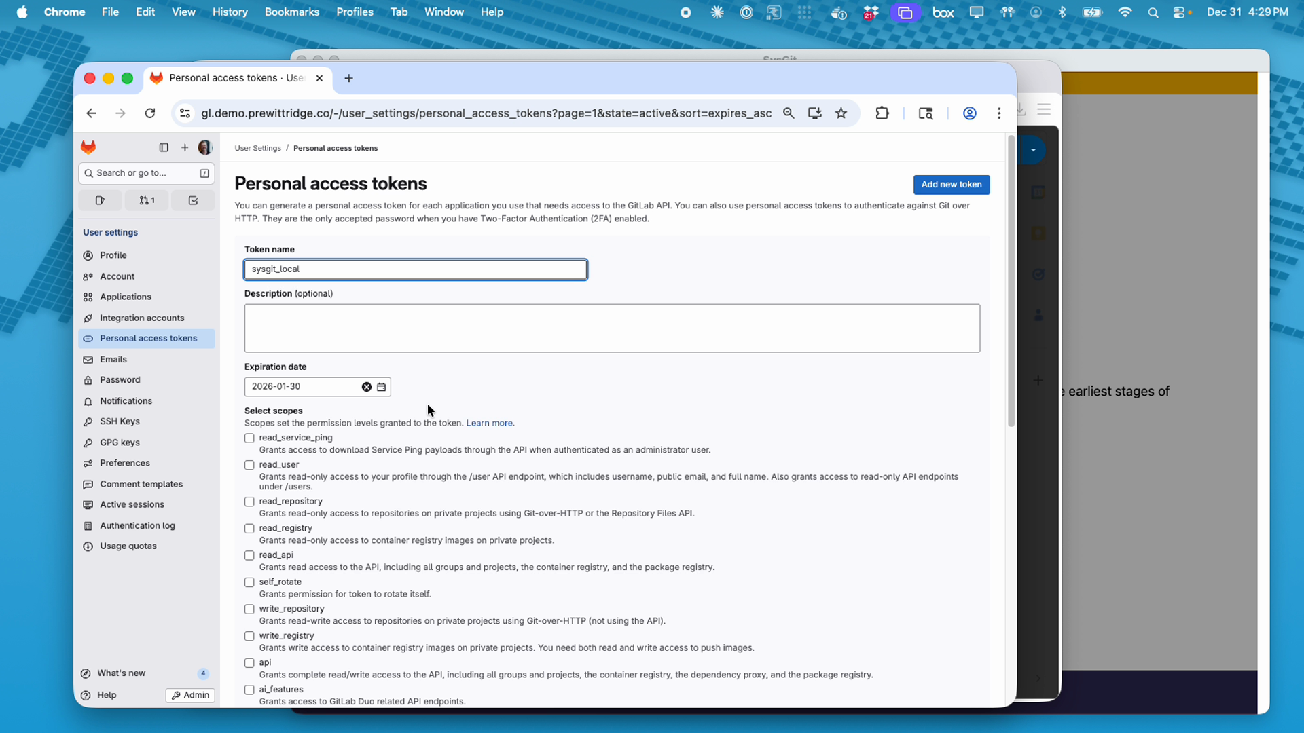Open the Chrome three-dot menu
This screenshot has width=1304, height=733.
(x=999, y=113)
